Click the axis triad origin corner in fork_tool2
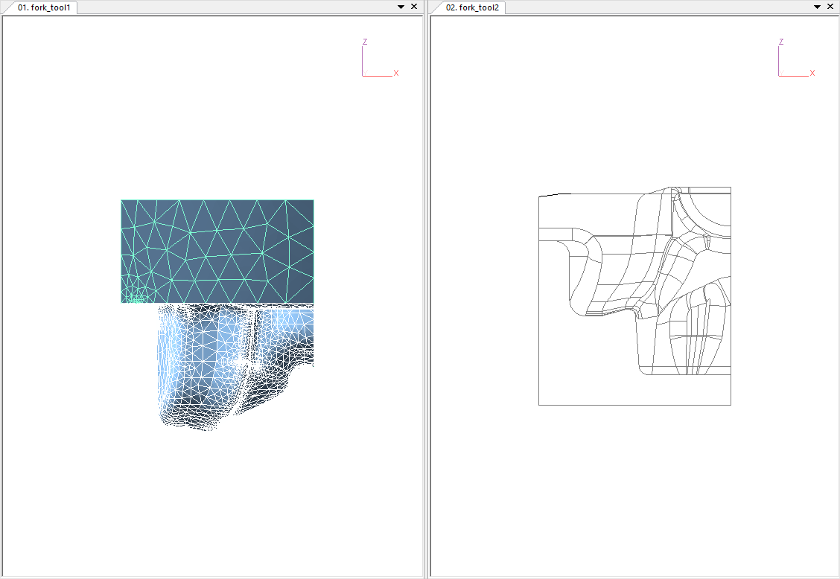The height and width of the screenshot is (579, 840). pos(779,75)
